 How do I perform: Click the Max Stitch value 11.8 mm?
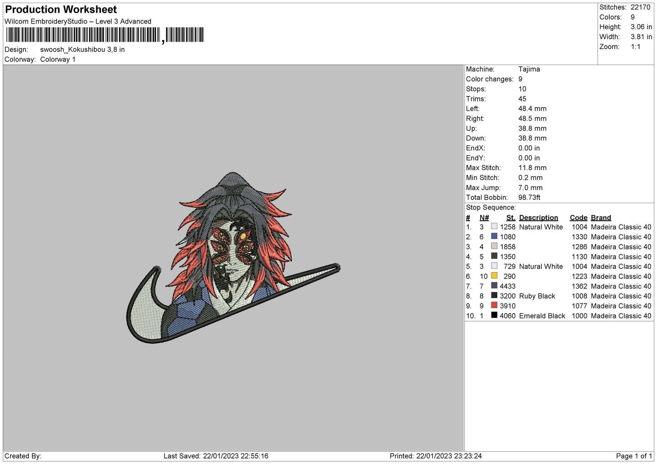[x=532, y=168]
